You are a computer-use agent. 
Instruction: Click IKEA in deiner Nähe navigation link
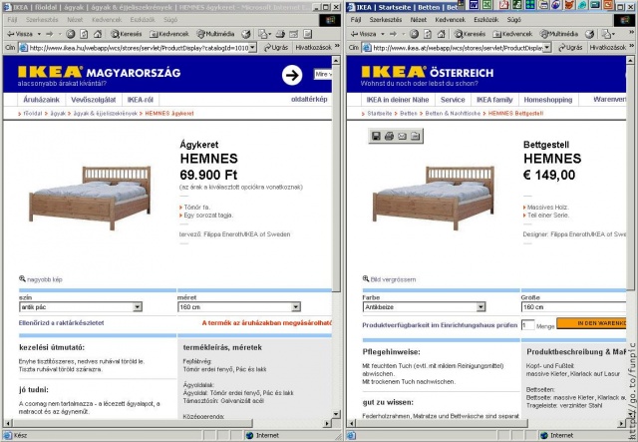tap(398, 100)
